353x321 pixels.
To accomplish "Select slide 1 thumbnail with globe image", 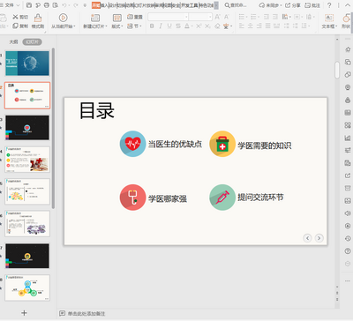I will point(27,63).
